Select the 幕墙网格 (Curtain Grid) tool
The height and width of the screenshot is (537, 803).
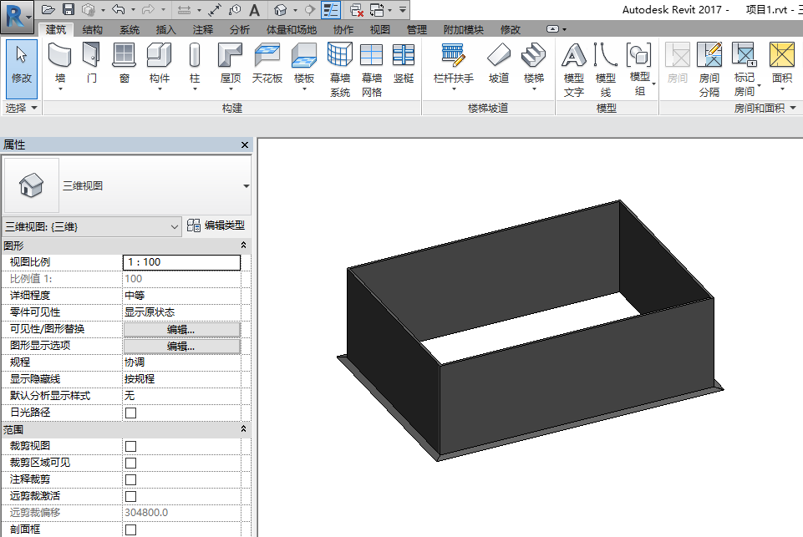click(x=372, y=70)
